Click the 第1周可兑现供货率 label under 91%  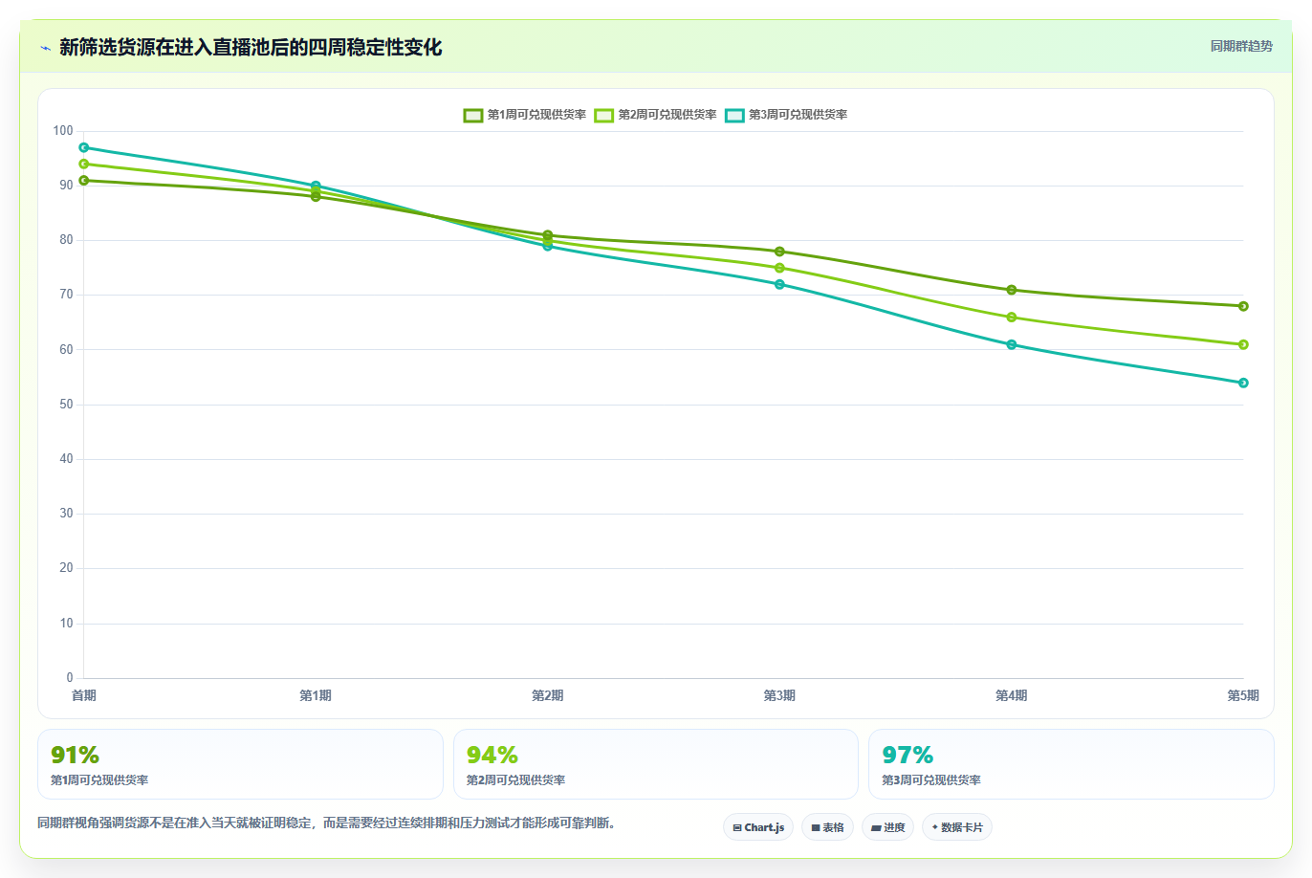[x=99, y=780]
